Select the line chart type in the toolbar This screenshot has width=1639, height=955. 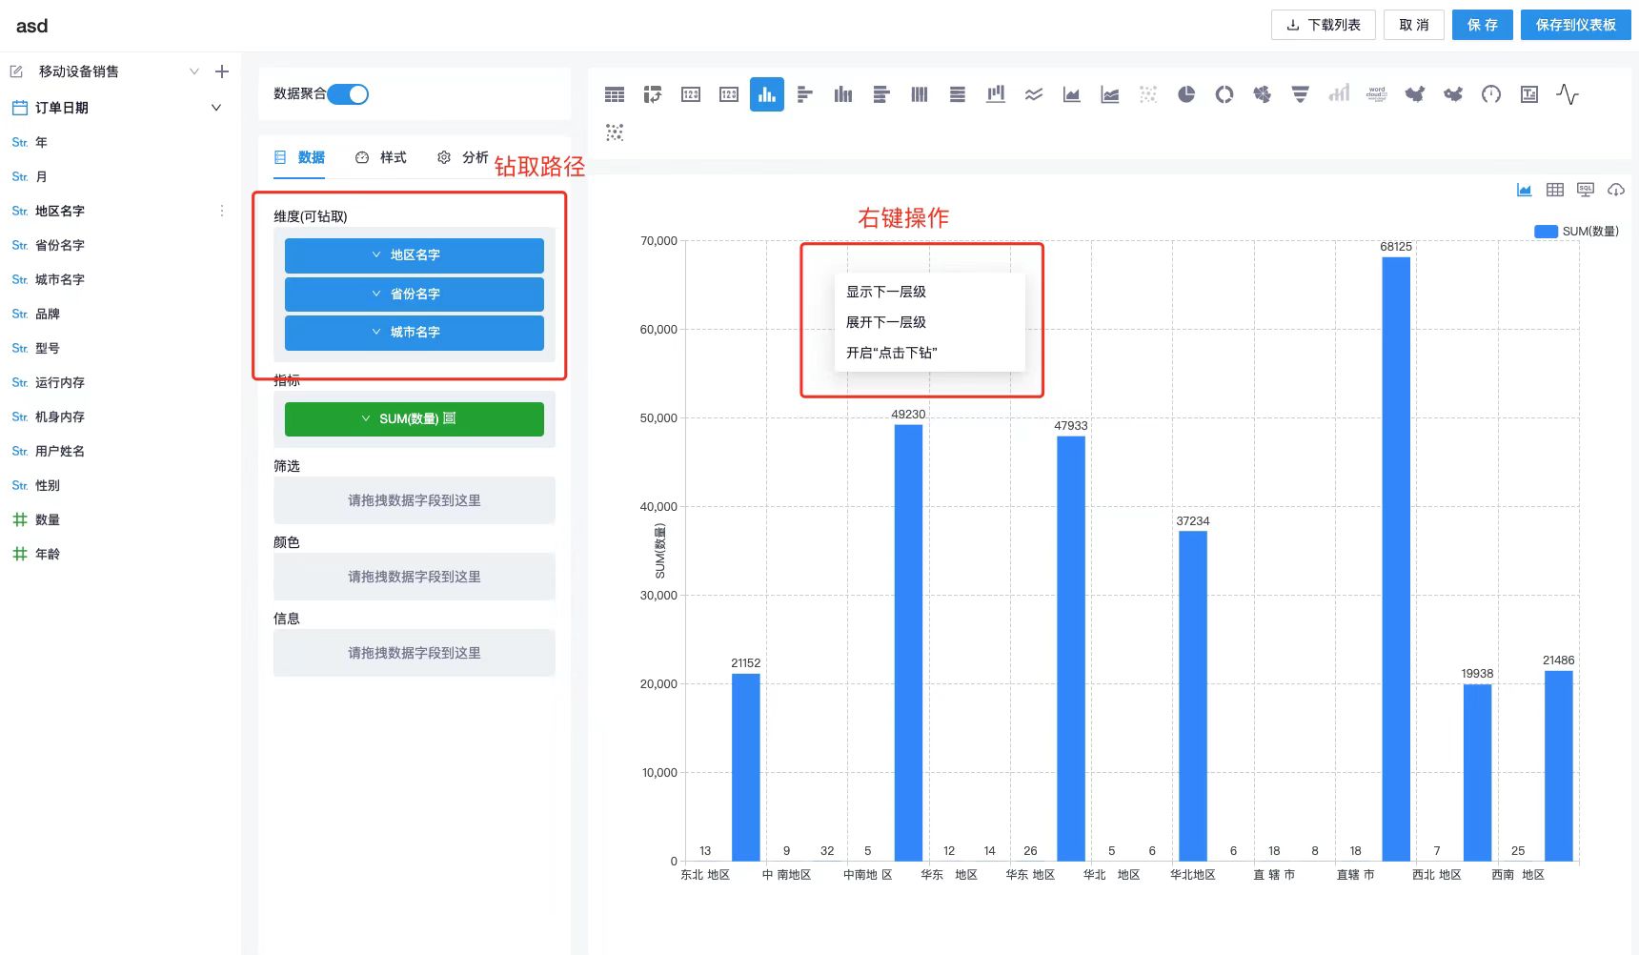tap(1034, 94)
